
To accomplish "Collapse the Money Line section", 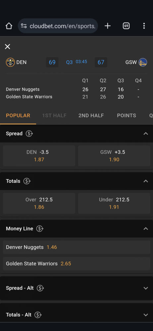I will [x=146, y=229].
